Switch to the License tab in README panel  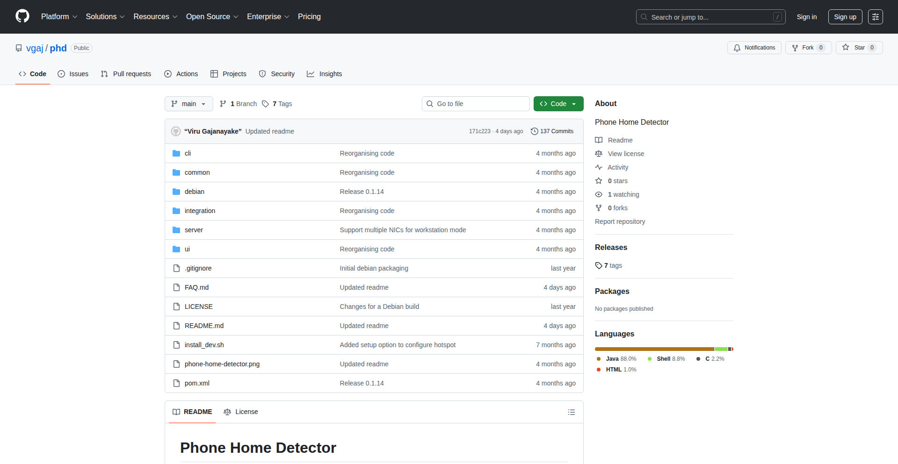point(241,412)
